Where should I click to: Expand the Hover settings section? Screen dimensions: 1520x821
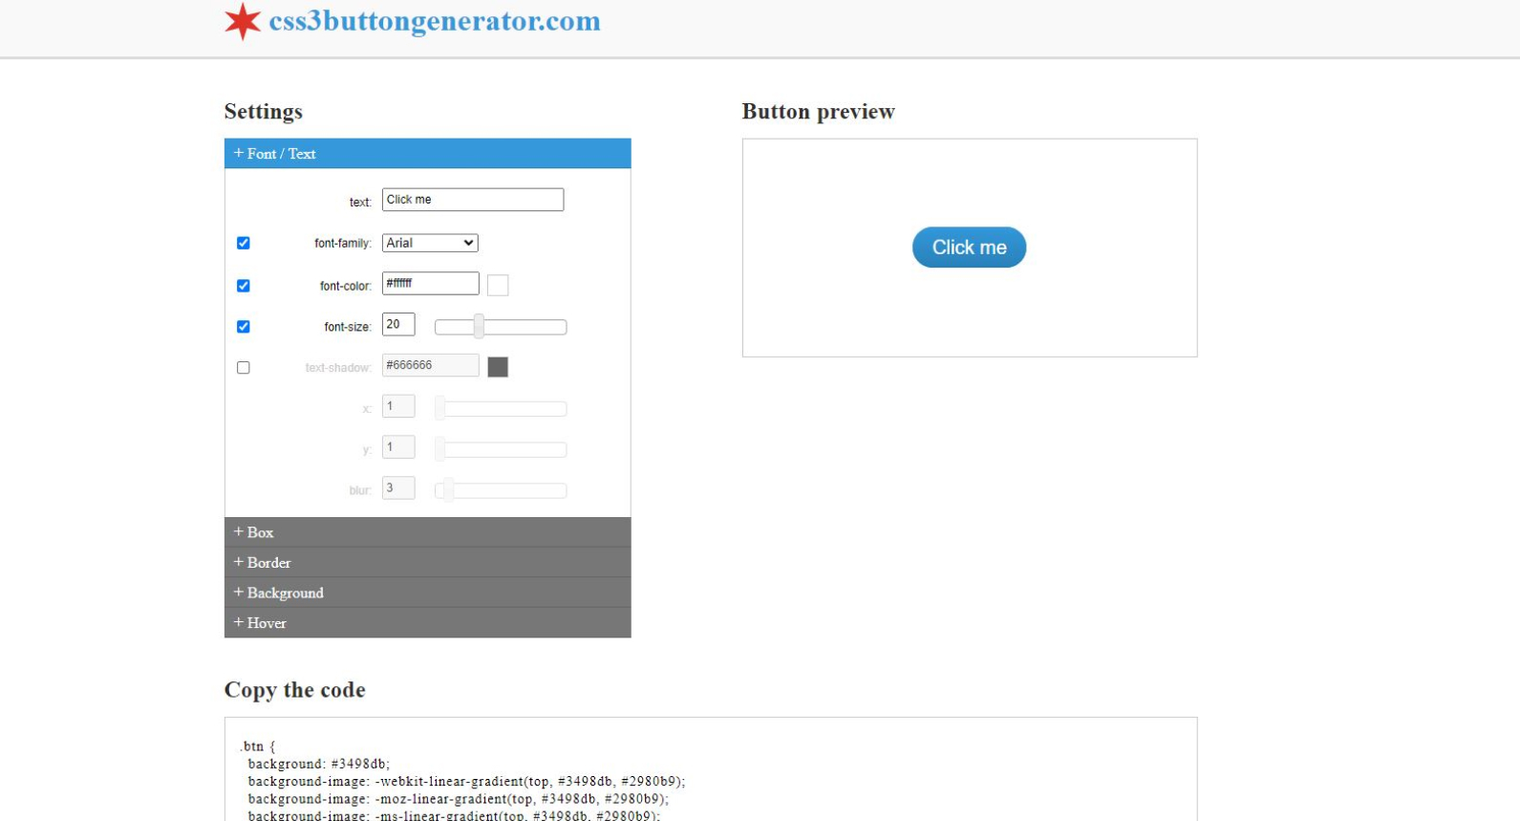(x=427, y=623)
